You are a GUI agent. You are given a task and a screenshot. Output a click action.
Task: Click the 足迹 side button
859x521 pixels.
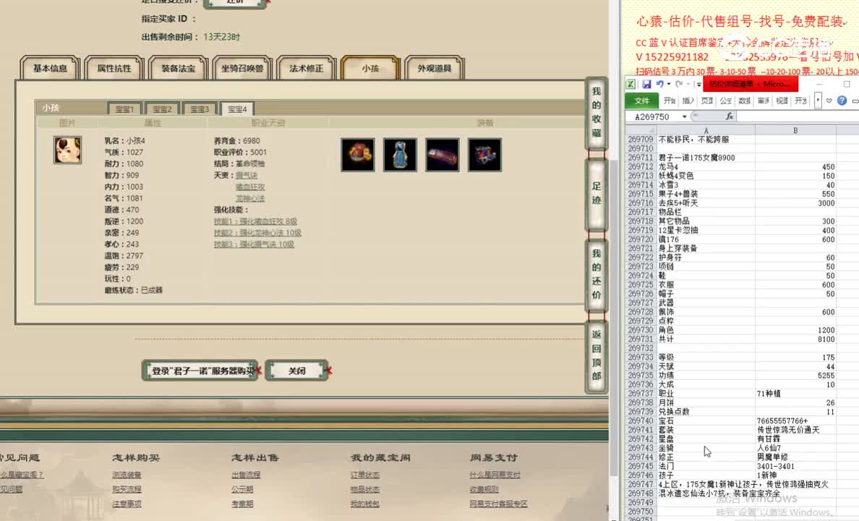click(597, 194)
